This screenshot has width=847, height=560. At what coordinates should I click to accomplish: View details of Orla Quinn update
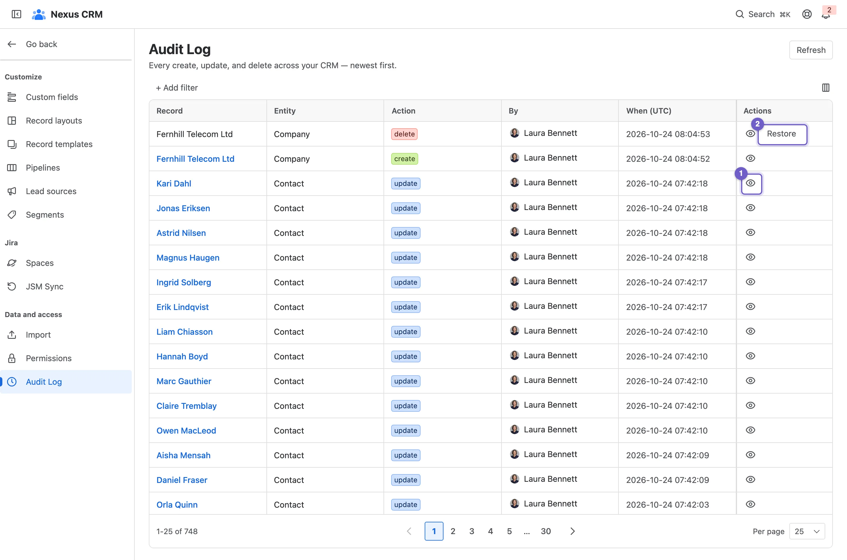pyautogui.click(x=750, y=504)
